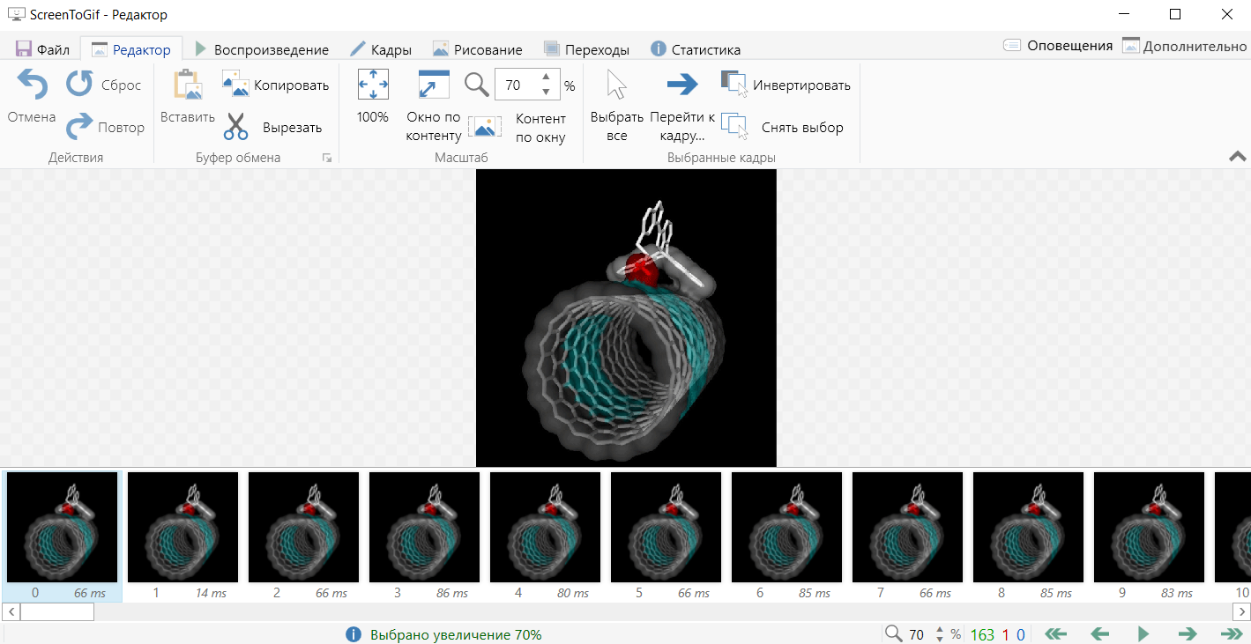Image resolution: width=1251 pixels, height=644 pixels.
Task: Click the magnifier icon in Масштаб group
Action: point(477,85)
